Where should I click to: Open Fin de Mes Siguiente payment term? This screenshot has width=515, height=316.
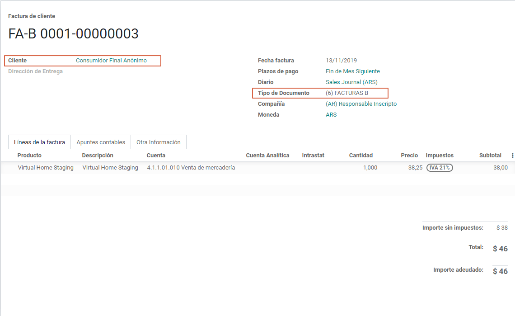[352, 71]
